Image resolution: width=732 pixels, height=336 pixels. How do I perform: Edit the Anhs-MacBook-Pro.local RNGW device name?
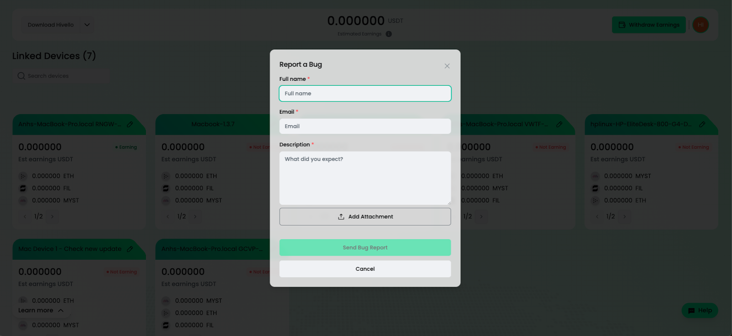130,124
